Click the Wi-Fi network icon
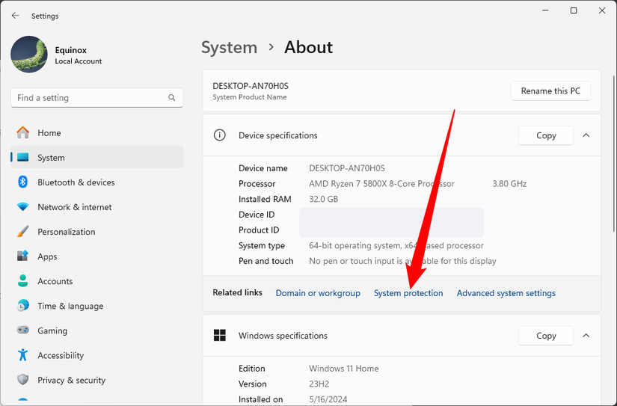 (x=23, y=206)
